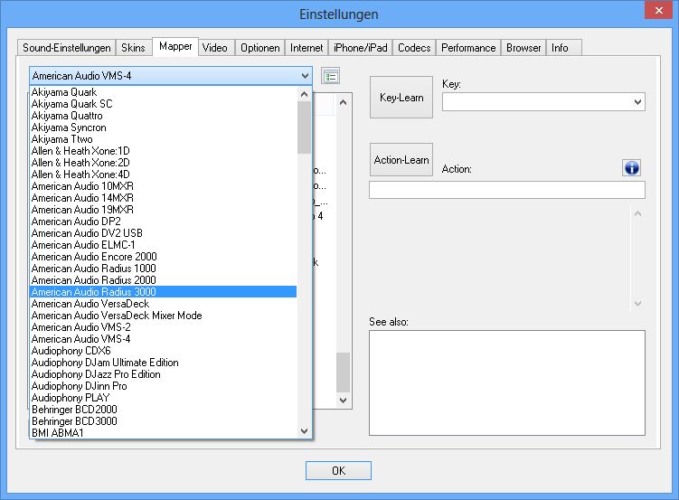Viewport: 679px width, 500px height.
Task: Expand the Key dropdown
Action: pos(637,102)
